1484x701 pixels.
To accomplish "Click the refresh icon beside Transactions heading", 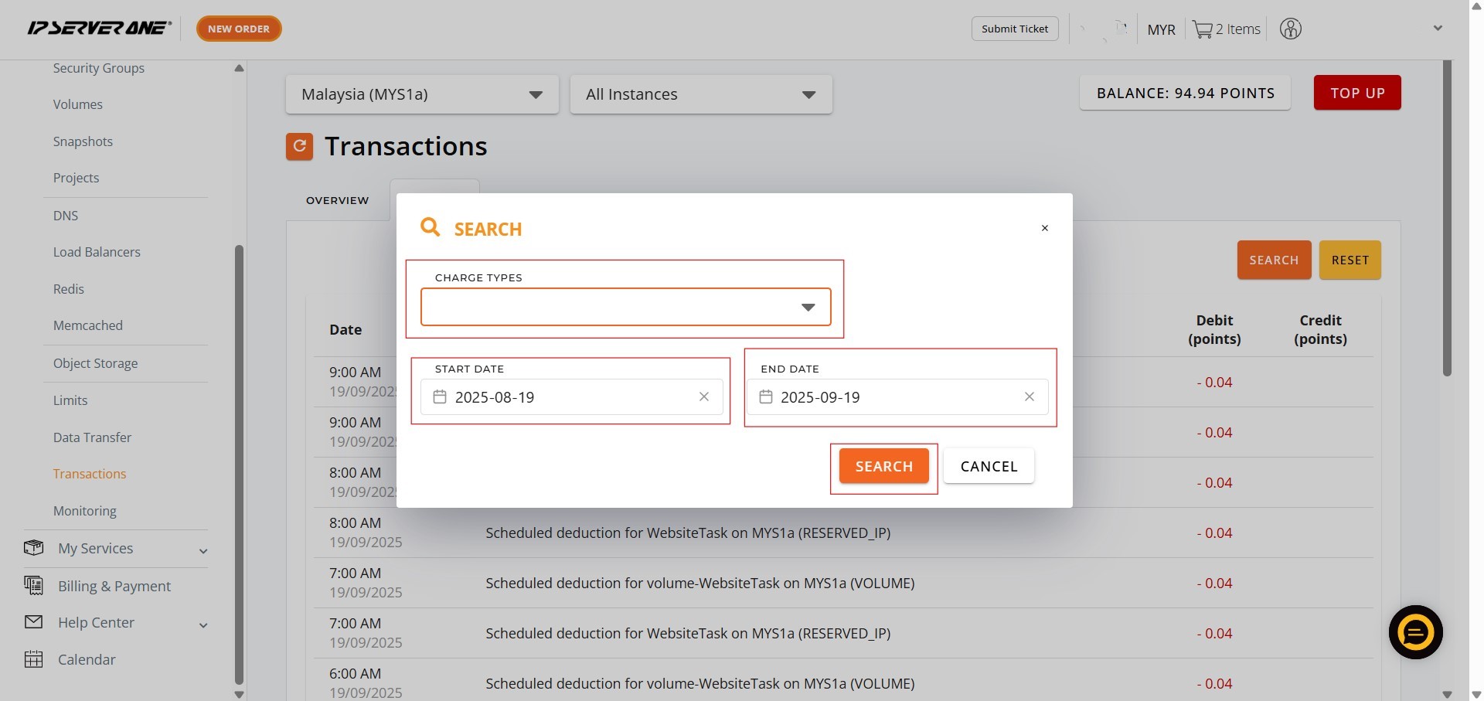I will (x=299, y=146).
